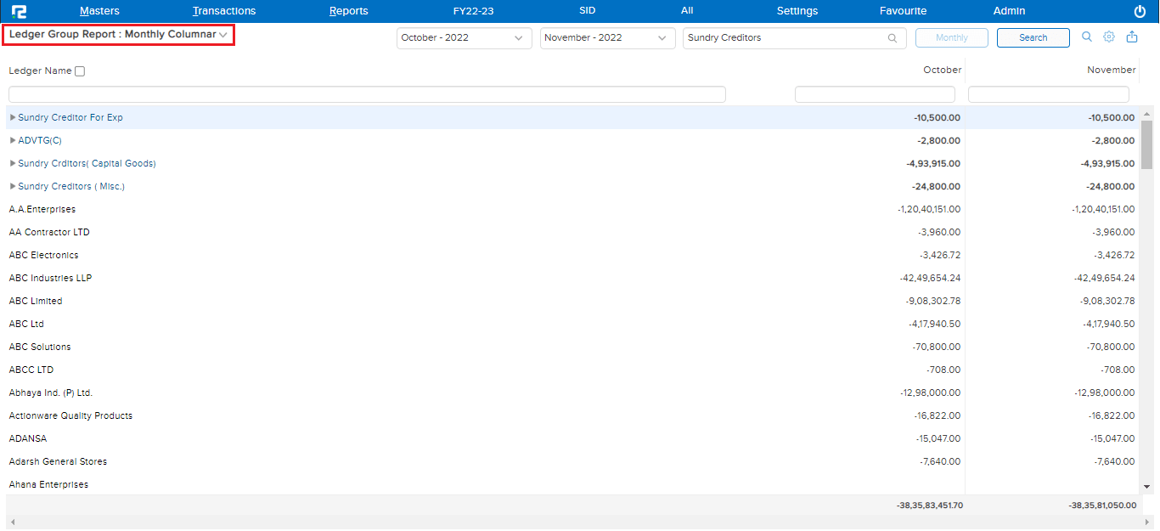1160x531 pixels.
Task: Open Sundry Creditors ( Misc.) group link
Action: (71, 186)
